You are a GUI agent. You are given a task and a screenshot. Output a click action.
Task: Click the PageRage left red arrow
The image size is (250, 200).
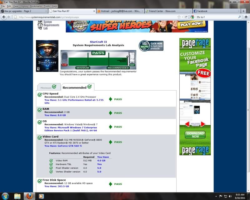[187, 124]
